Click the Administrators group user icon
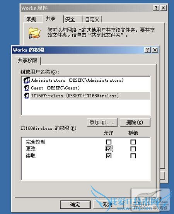The width and height of the screenshot is (174, 214). coord(27,80)
